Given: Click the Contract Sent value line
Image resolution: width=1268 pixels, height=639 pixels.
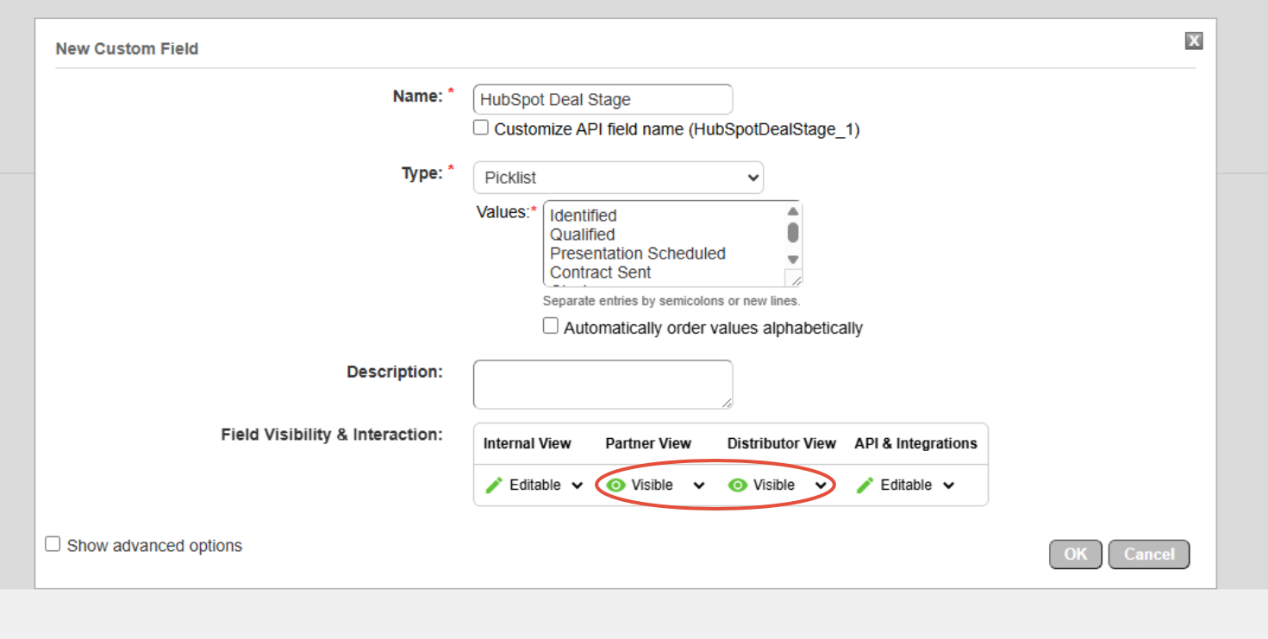Looking at the screenshot, I should click(x=601, y=273).
